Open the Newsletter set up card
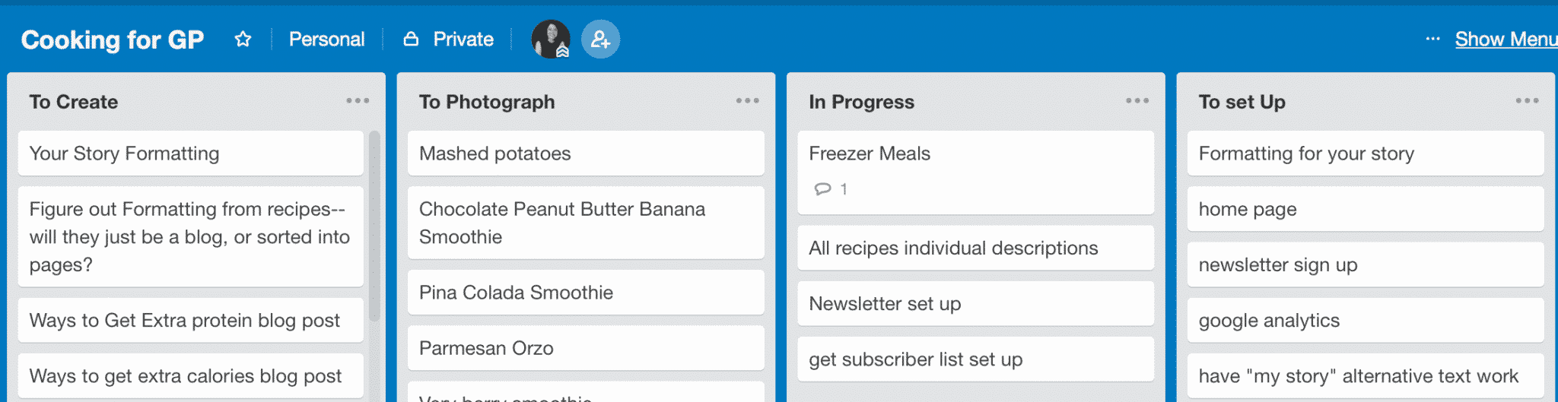This screenshot has height=402, width=1558. click(975, 303)
